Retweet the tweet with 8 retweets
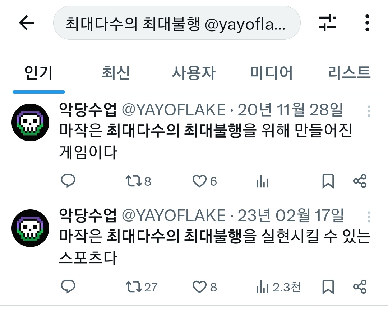Screen dimensions: 388x313 138,181
